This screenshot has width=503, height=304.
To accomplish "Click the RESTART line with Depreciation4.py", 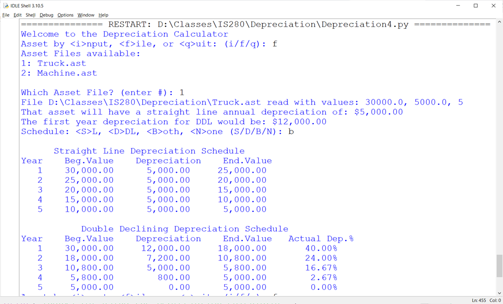I will [x=256, y=25].
